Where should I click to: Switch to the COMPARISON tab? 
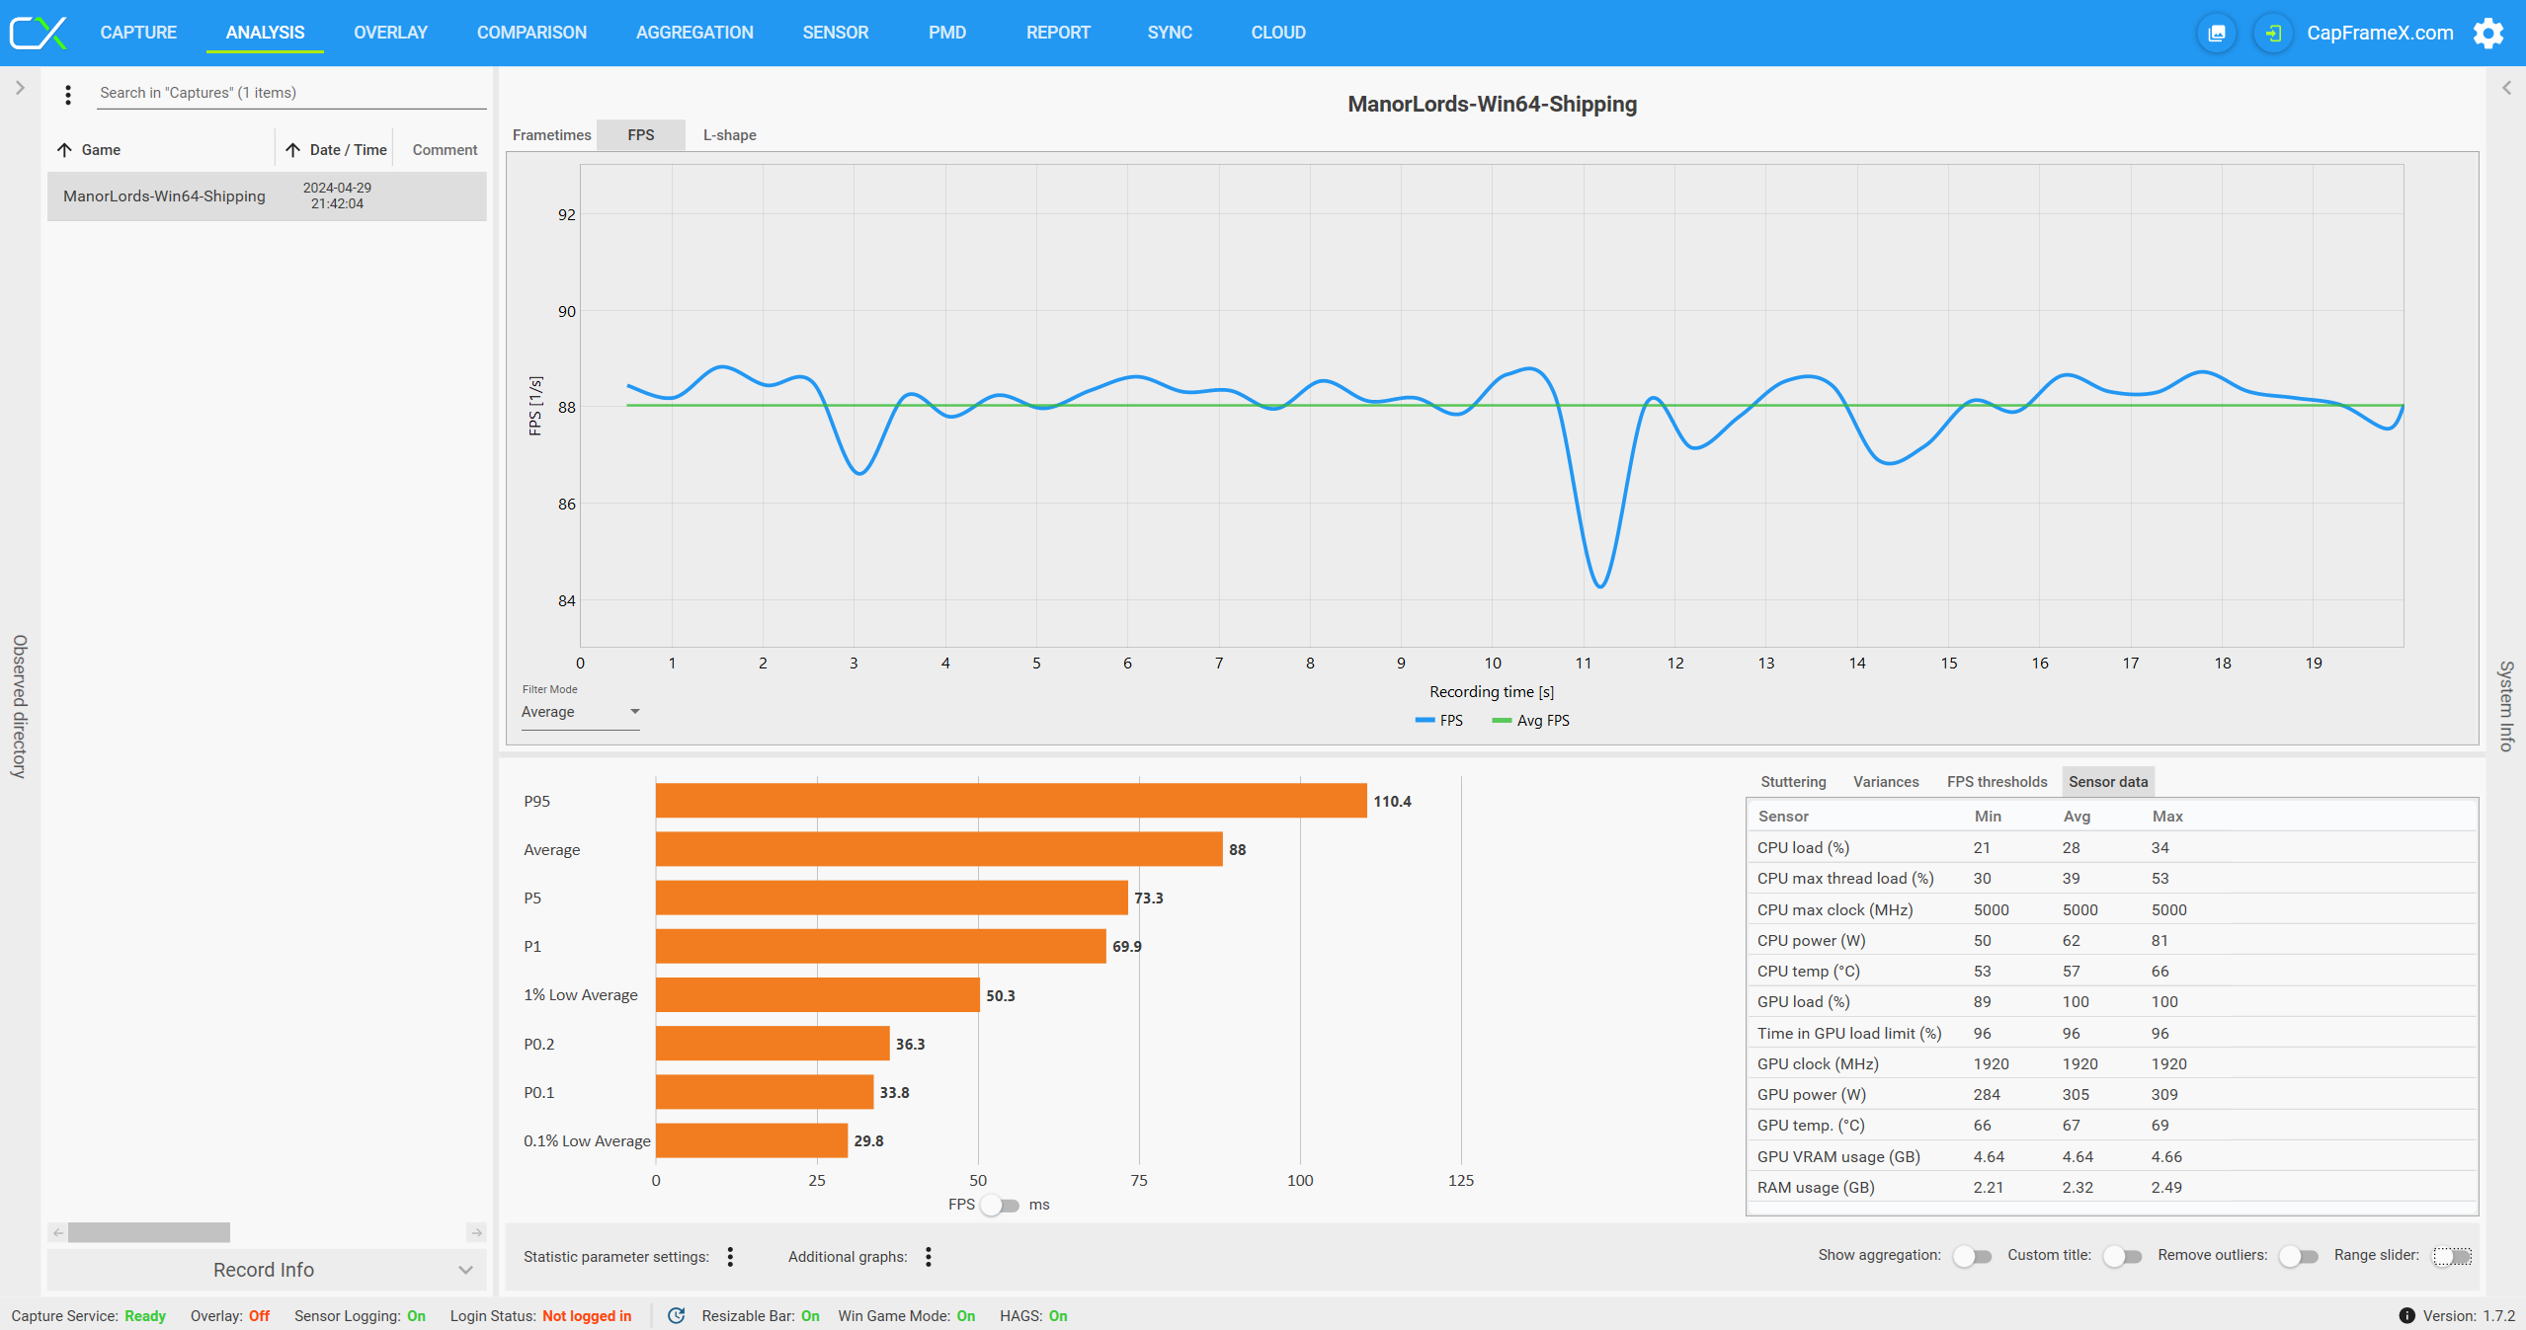[x=531, y=33]
